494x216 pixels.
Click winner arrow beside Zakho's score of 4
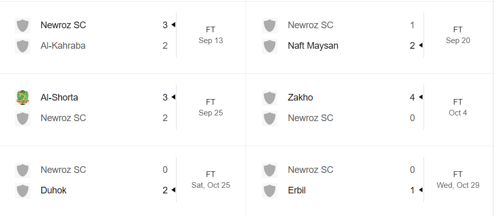click(420, 97)
